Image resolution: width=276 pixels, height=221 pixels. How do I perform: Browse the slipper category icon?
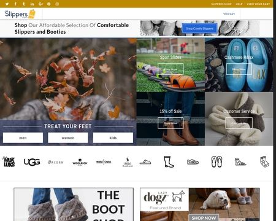click(145, 162)
